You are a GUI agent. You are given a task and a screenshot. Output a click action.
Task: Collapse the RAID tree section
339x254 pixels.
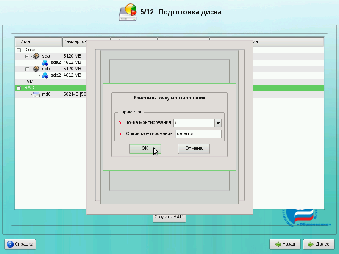pyautogui.click(x=19, y=88)
